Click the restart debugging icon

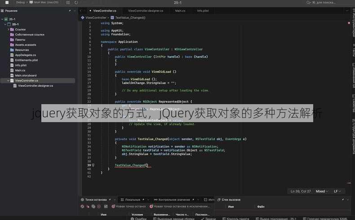(76, 3)
